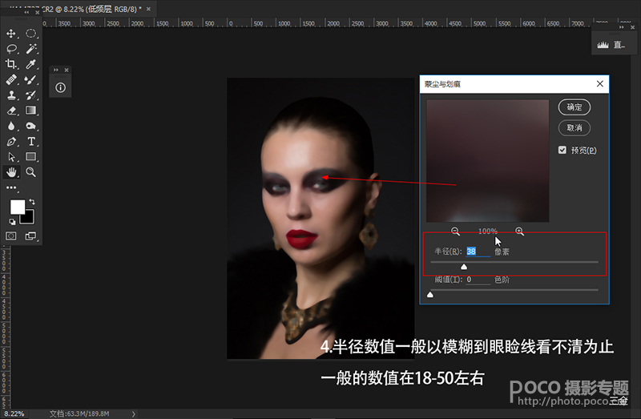Toggle the 预览 preview checkbox
The height and width of the screenshot is (419, 641).
pos(562,150)
